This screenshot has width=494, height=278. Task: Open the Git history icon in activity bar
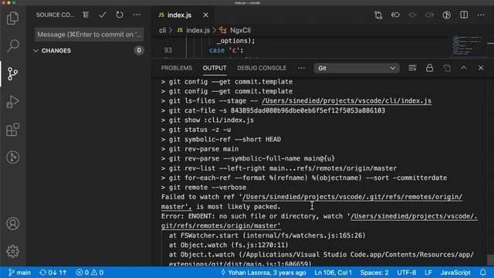pyautogui.click(x=12, y=157)
